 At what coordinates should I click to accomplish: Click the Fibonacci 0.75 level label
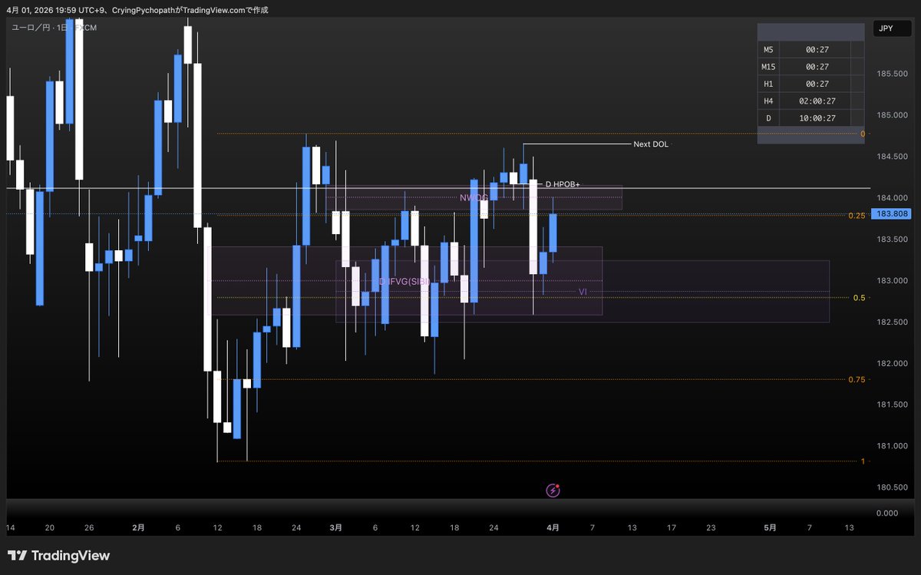pyautogui.click(x=857, y=380)
